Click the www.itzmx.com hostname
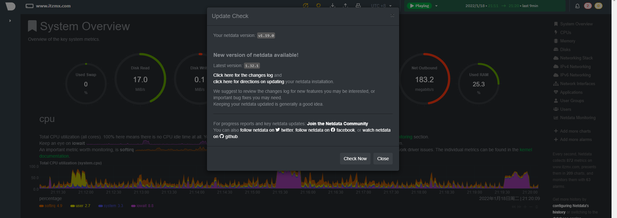This screenshot has width=617, height=218. [53, 6]
